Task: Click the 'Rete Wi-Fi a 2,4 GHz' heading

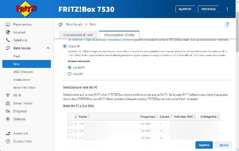Action: tap(78, 106)
